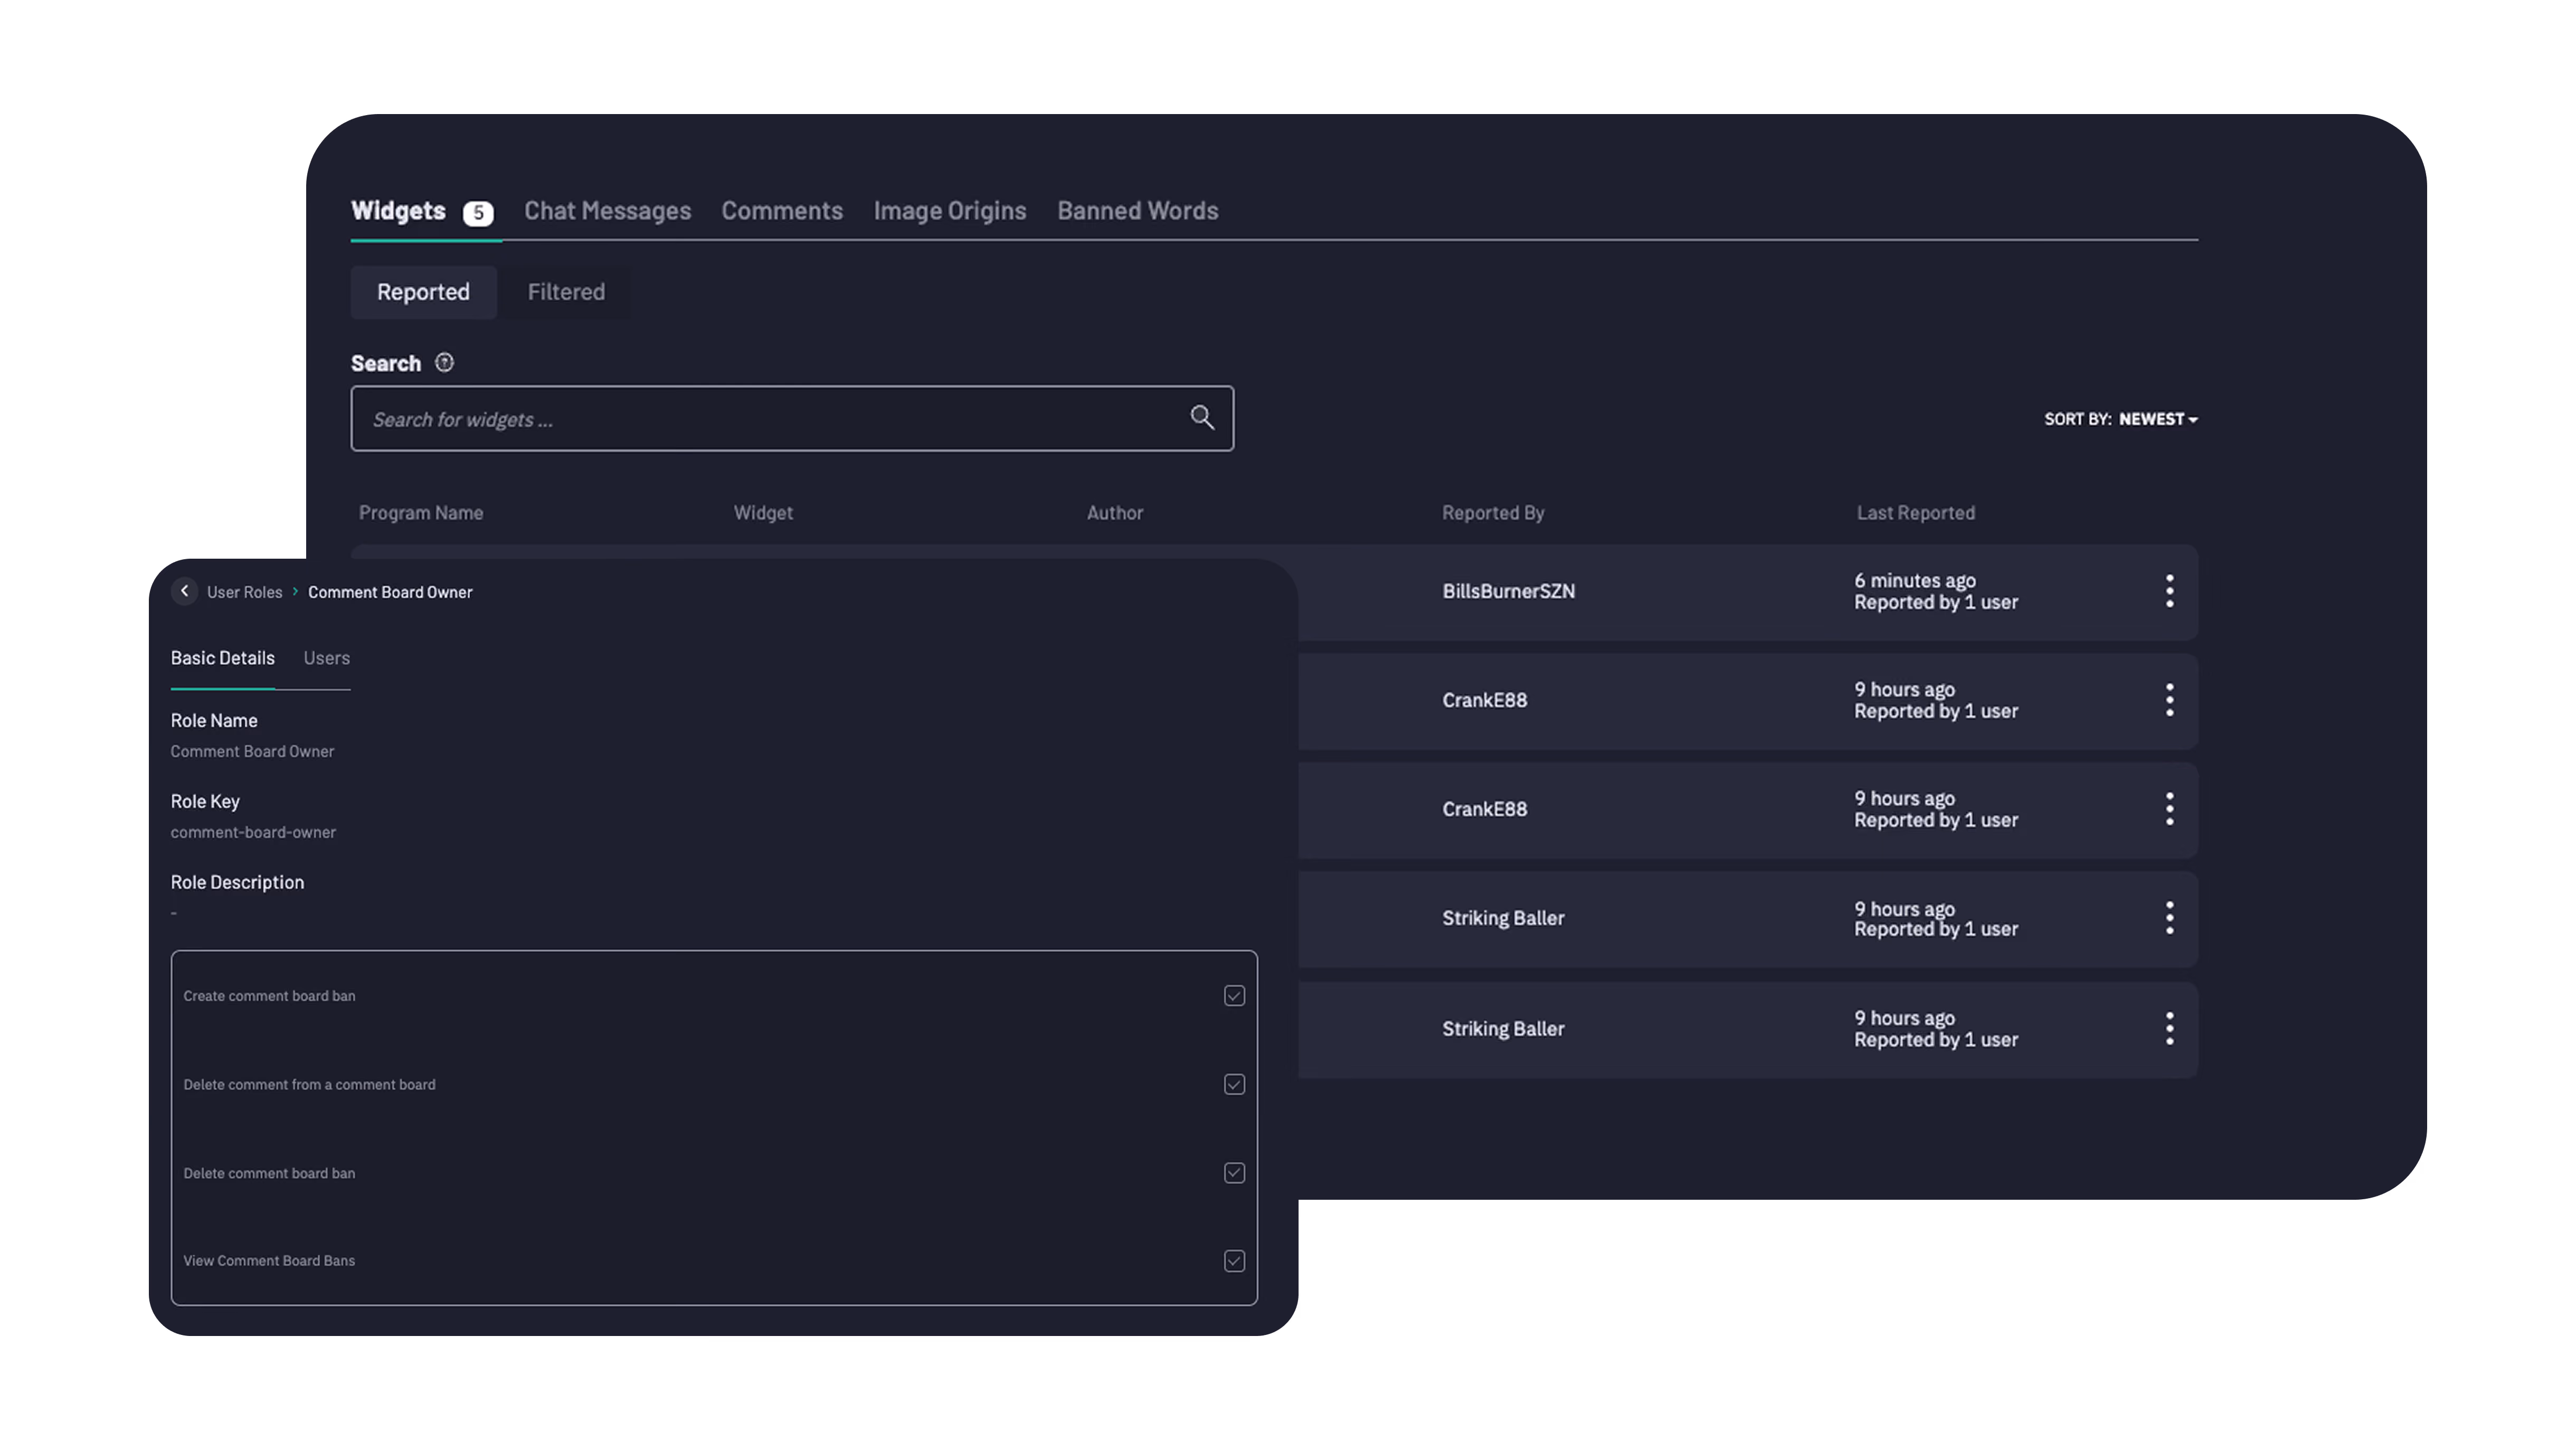2576x1449 pixels.
Task: Click comment-board-owner role key value
Action: click(x=253, y=833)
